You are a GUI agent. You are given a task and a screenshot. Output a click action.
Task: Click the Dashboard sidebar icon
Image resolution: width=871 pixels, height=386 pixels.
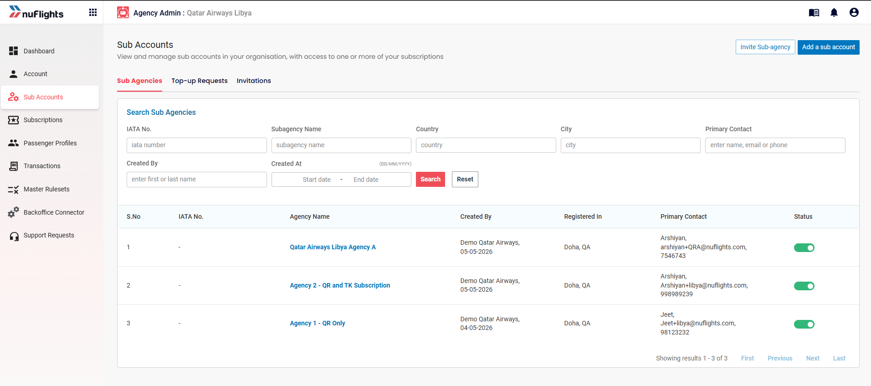[14, 51]
